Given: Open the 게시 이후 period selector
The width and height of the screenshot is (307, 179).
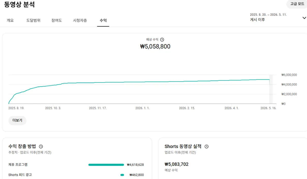Looking at the screenshot, I should point(257,20).
